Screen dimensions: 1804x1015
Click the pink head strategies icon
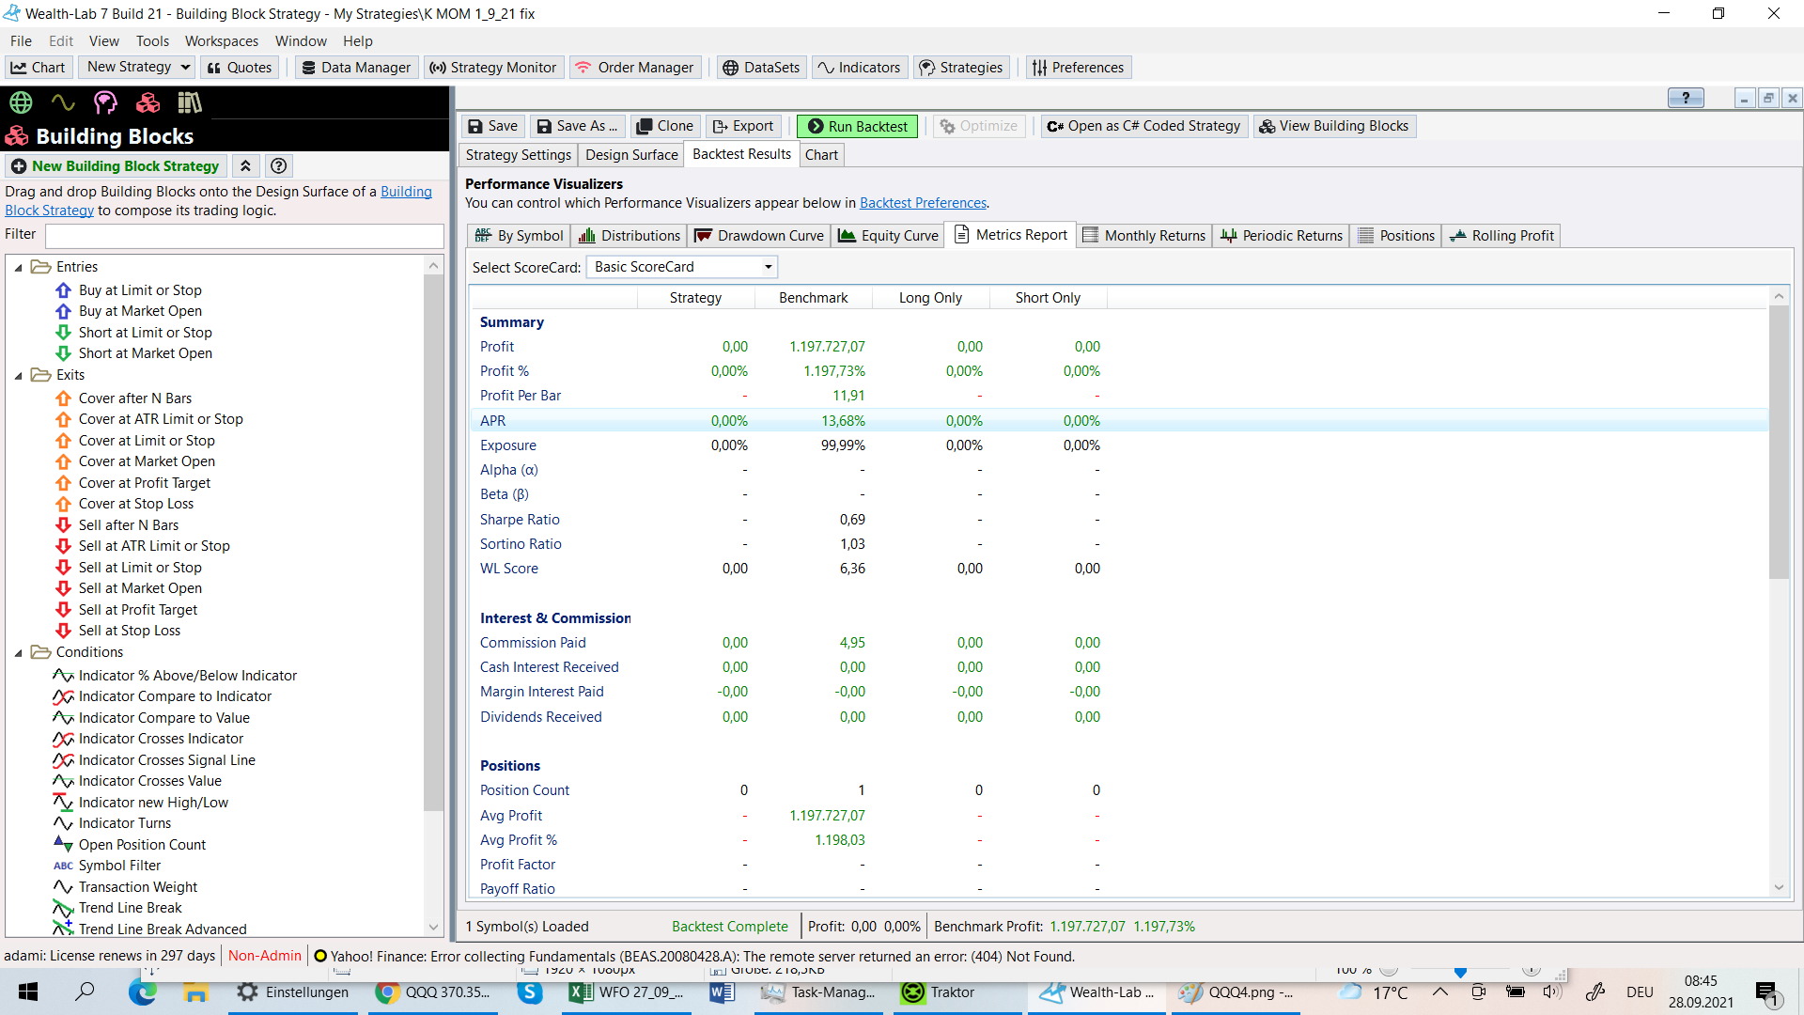click(105, 102)
